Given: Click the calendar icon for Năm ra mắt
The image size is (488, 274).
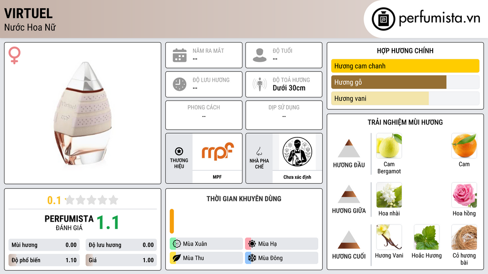Looking at the screenshot, I should click(180, 55).
